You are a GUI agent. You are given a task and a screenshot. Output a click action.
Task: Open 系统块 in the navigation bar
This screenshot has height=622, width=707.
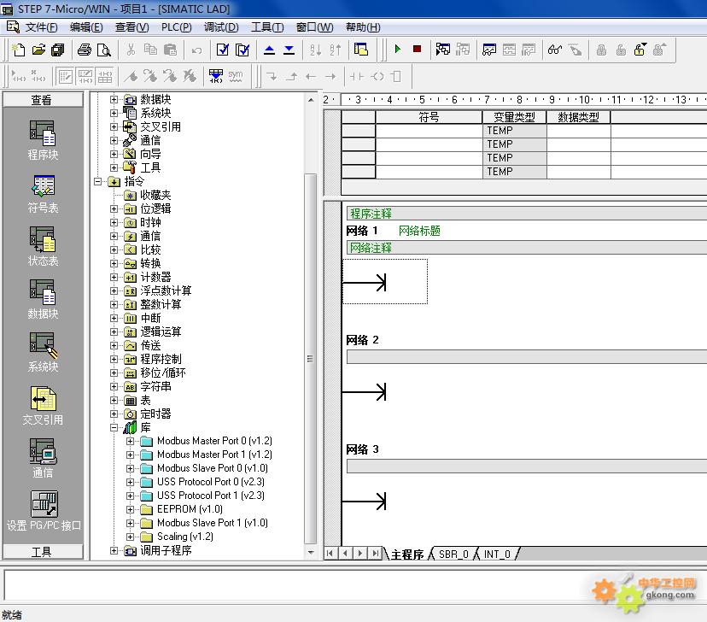[43, 353]
